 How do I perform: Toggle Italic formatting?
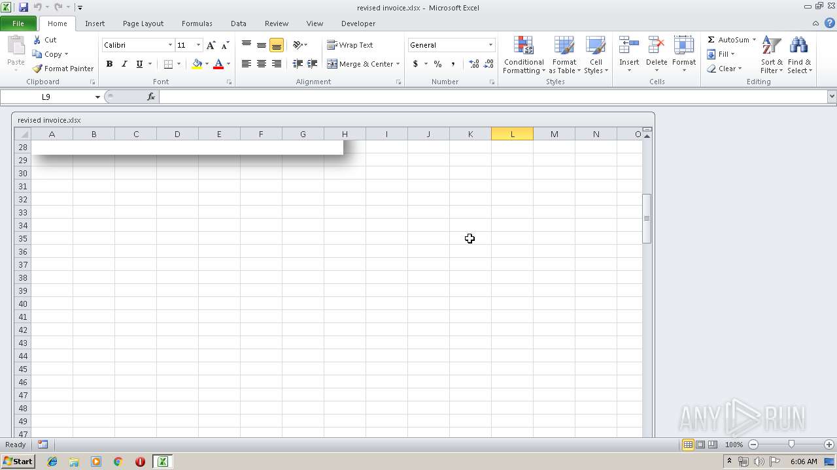pyautogui.click(x=124, y=64)
